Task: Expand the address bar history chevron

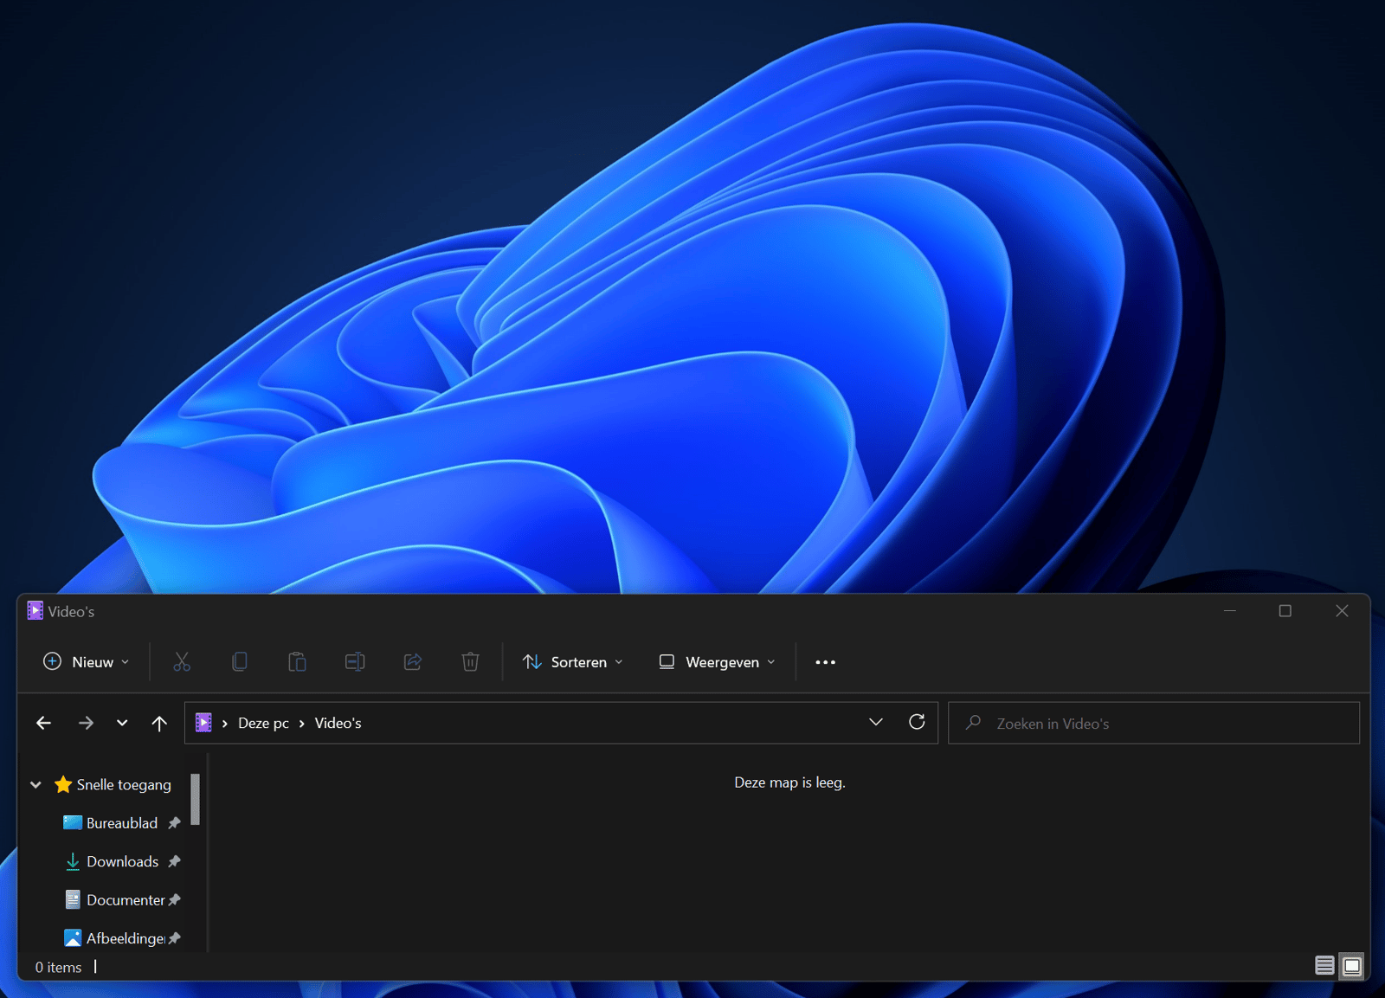Action: point(876,722)
